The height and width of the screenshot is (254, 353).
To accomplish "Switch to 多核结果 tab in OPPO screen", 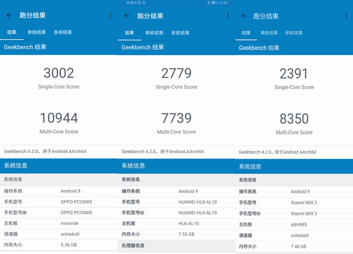I will 62,32.
